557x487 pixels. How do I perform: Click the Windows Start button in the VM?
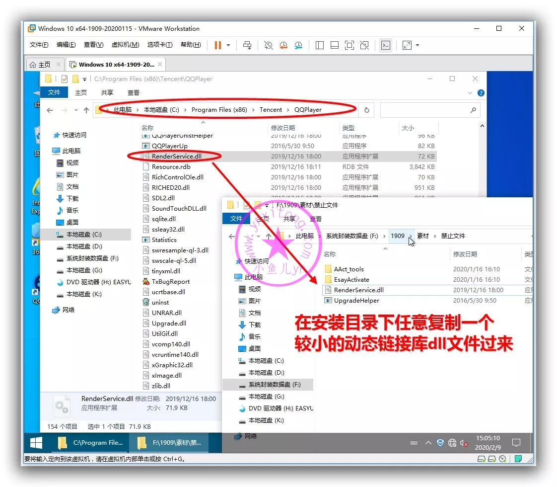pos(36,442)
